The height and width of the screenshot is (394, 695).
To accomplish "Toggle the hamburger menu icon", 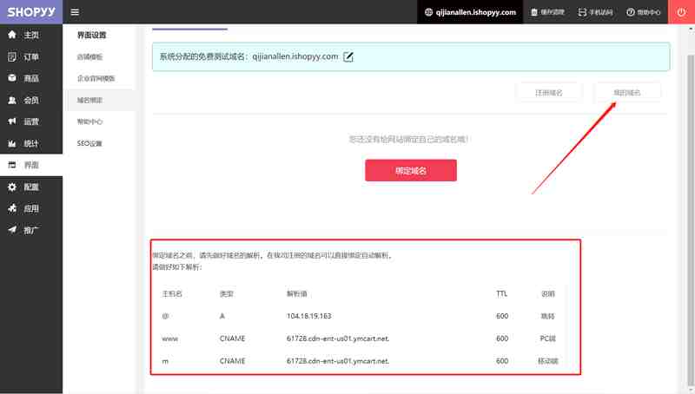I will point(75,12).
